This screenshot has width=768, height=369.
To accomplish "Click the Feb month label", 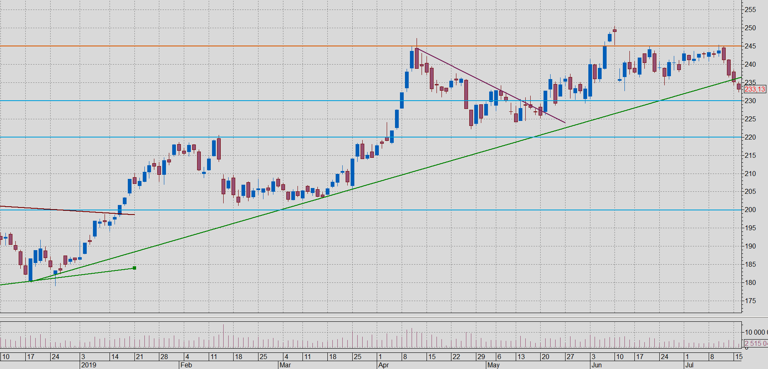I will (x=186, y=365).
